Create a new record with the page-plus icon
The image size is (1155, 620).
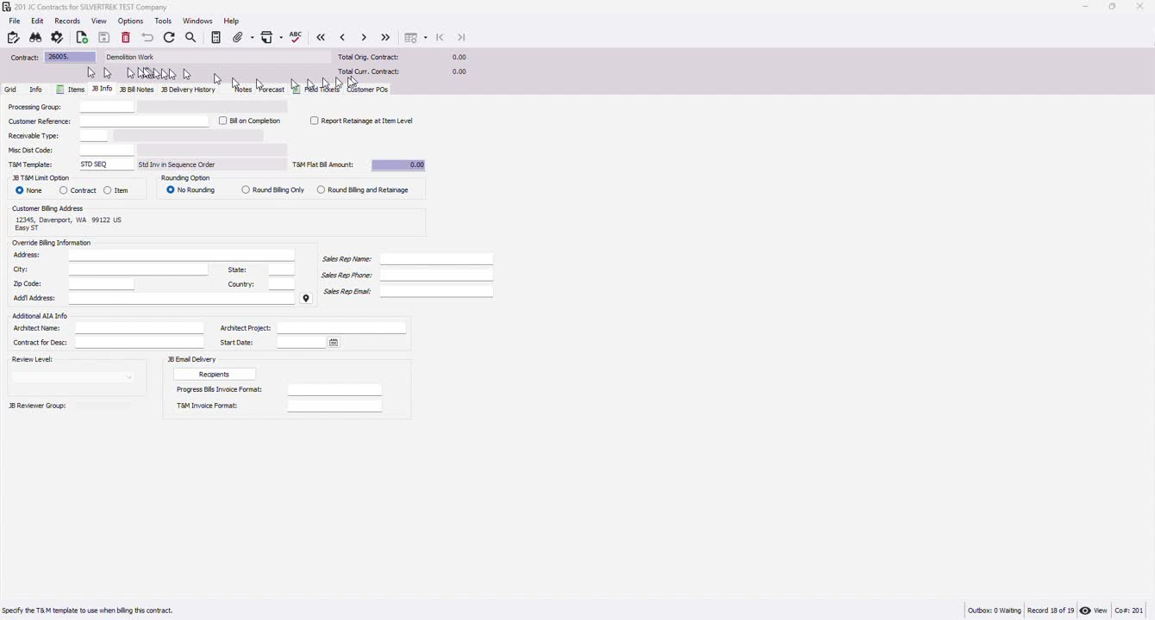(82, 38)
